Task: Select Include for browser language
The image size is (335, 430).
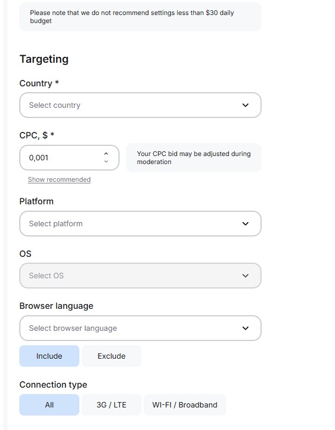Action: point(49,356)
